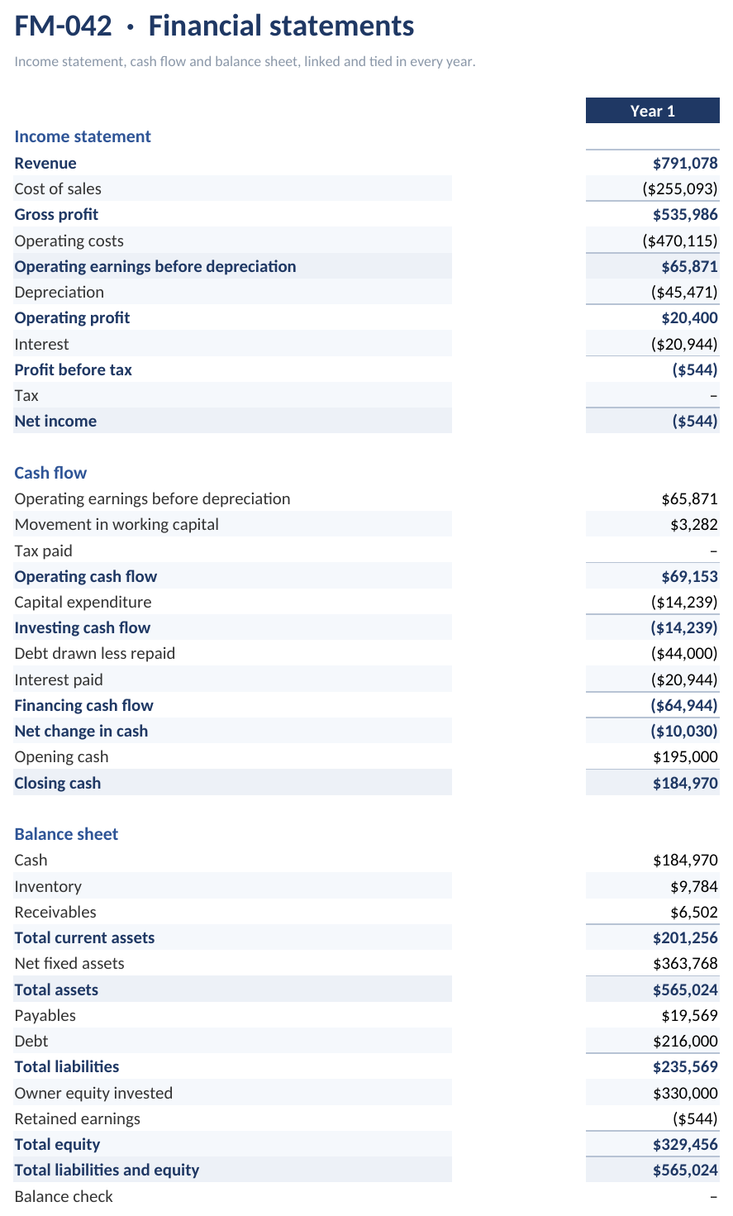Screen dimensions: 733x1216
Task: Click the Operating cash flow amount $69,153
Action: 689,576
